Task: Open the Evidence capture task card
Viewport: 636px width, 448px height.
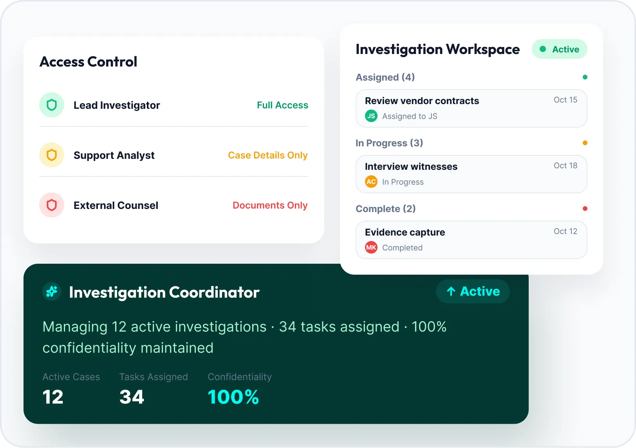Action: point(472,240)
